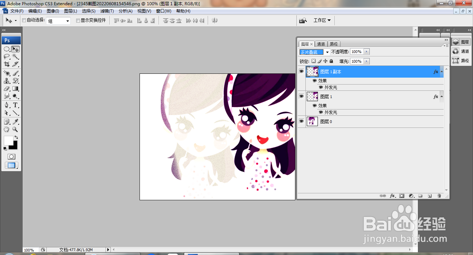This screenshot has width=473, height=255.
Task: Delete layer with trash icon
Action: coord(439,196)
